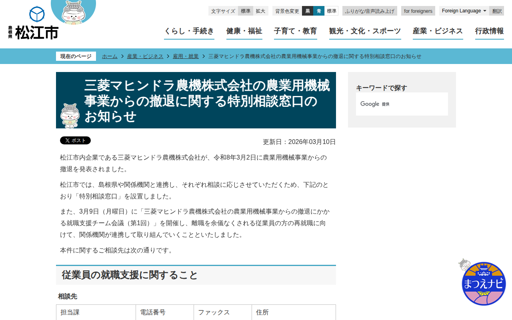Switch background color to 青

pos(319,11)
